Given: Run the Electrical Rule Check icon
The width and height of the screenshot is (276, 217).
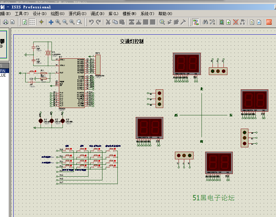Looking at the screenshot, I should pyautogui.click(x=259, y=22).
